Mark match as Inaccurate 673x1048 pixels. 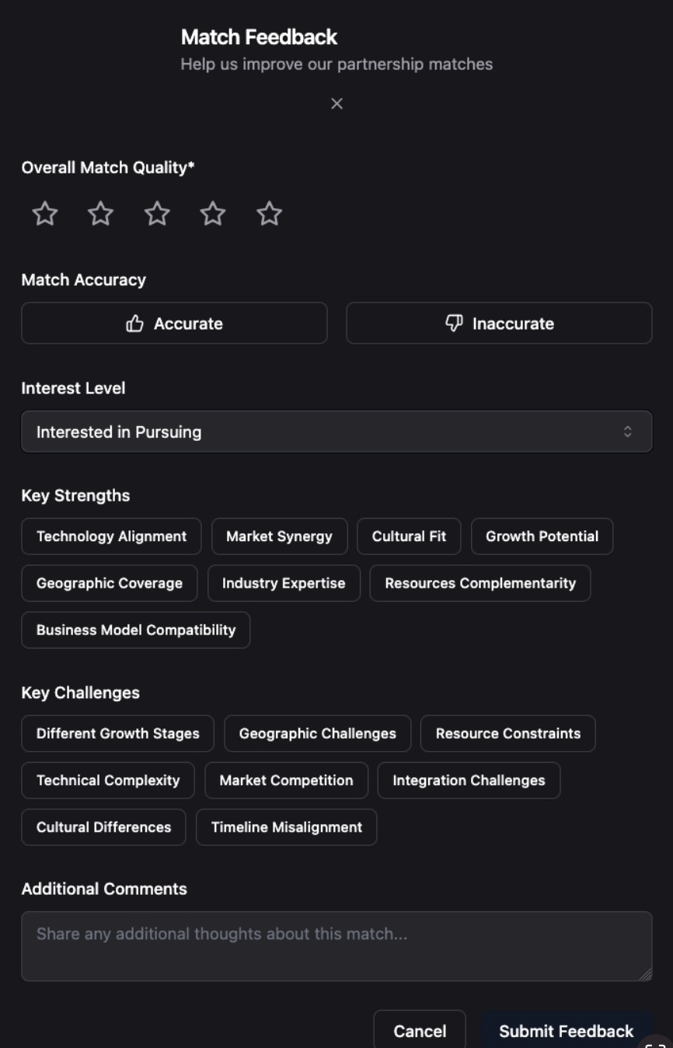499,323
